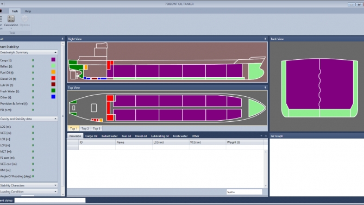Pin the Top View panel

[x=265, y=88]
